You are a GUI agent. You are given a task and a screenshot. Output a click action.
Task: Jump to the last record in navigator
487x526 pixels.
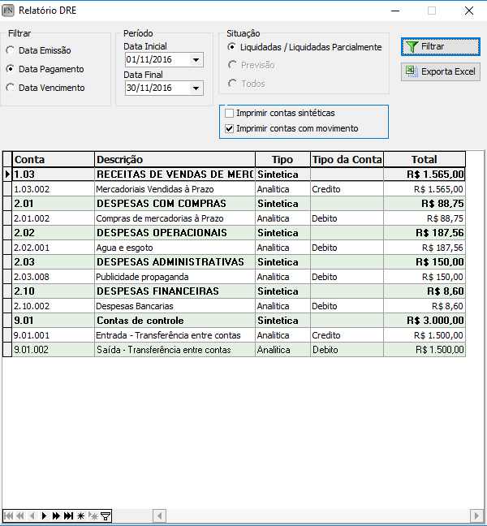(69, 515)
